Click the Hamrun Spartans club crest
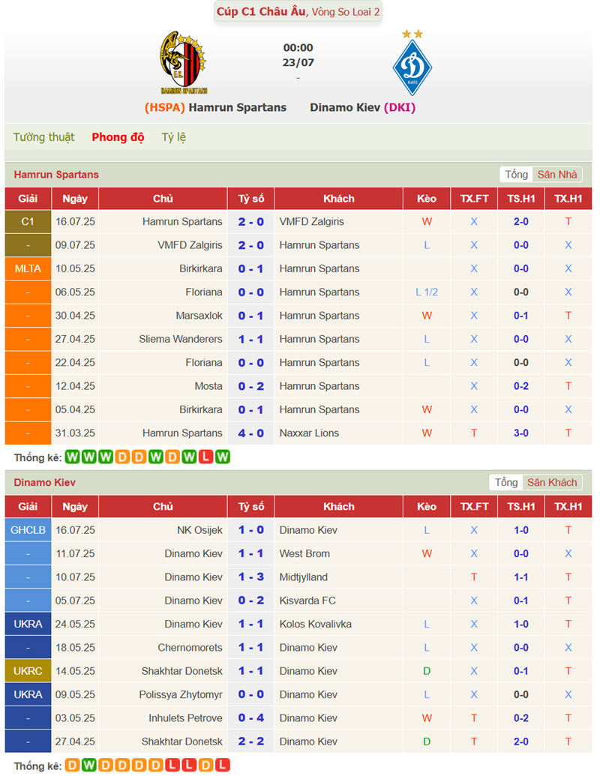 [183, 62]
